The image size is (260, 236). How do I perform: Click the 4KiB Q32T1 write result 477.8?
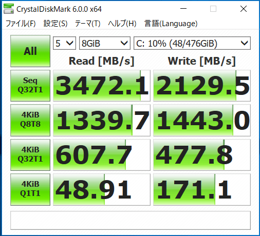click(x=202, y=155)
